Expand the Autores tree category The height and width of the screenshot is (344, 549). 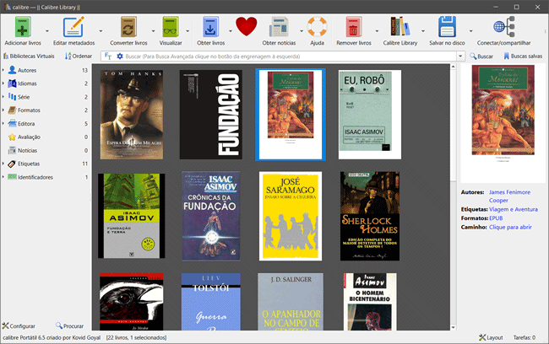(4, 70)
